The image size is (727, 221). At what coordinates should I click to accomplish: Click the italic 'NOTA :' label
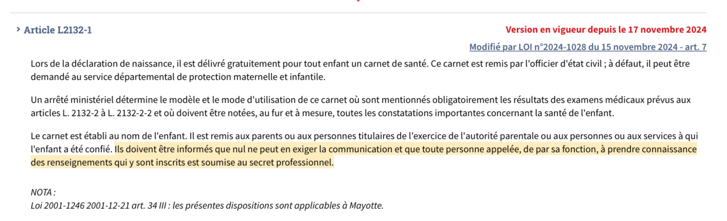(43, 193)
